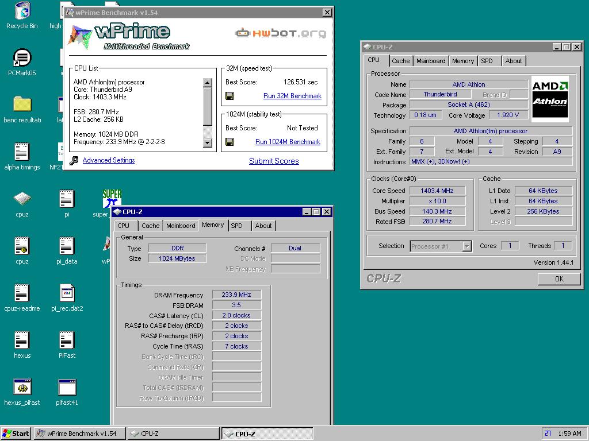The width and height of the screenshot is (589, 441).
Task: Run the 1024M Benchmark
Action: 288,142
